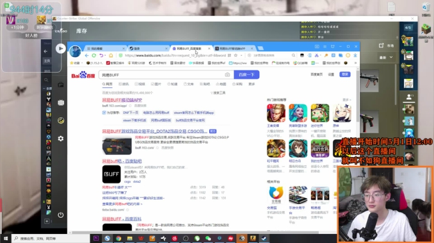Select the 地图 search category

pyautogui.click(x=221, y=84)
